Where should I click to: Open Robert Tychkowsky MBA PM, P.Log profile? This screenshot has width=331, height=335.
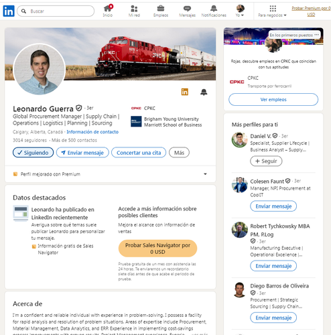(280, 230)
